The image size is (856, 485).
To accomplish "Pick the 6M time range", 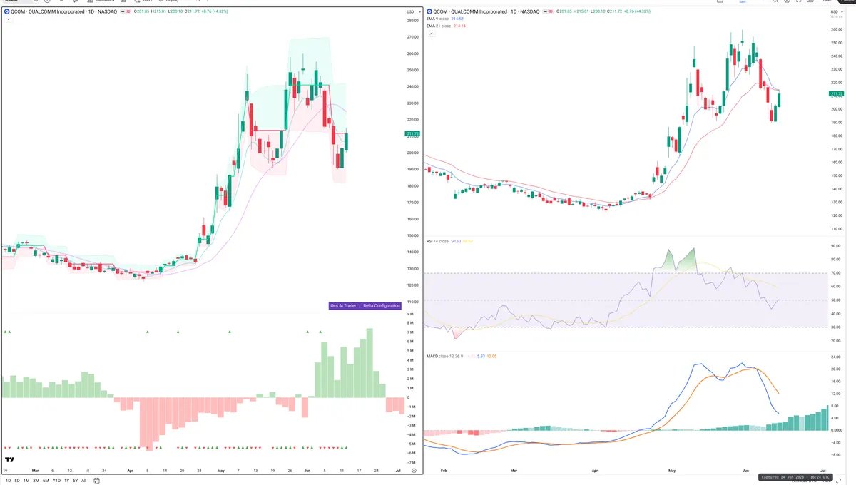I will (x=46, y=481).
